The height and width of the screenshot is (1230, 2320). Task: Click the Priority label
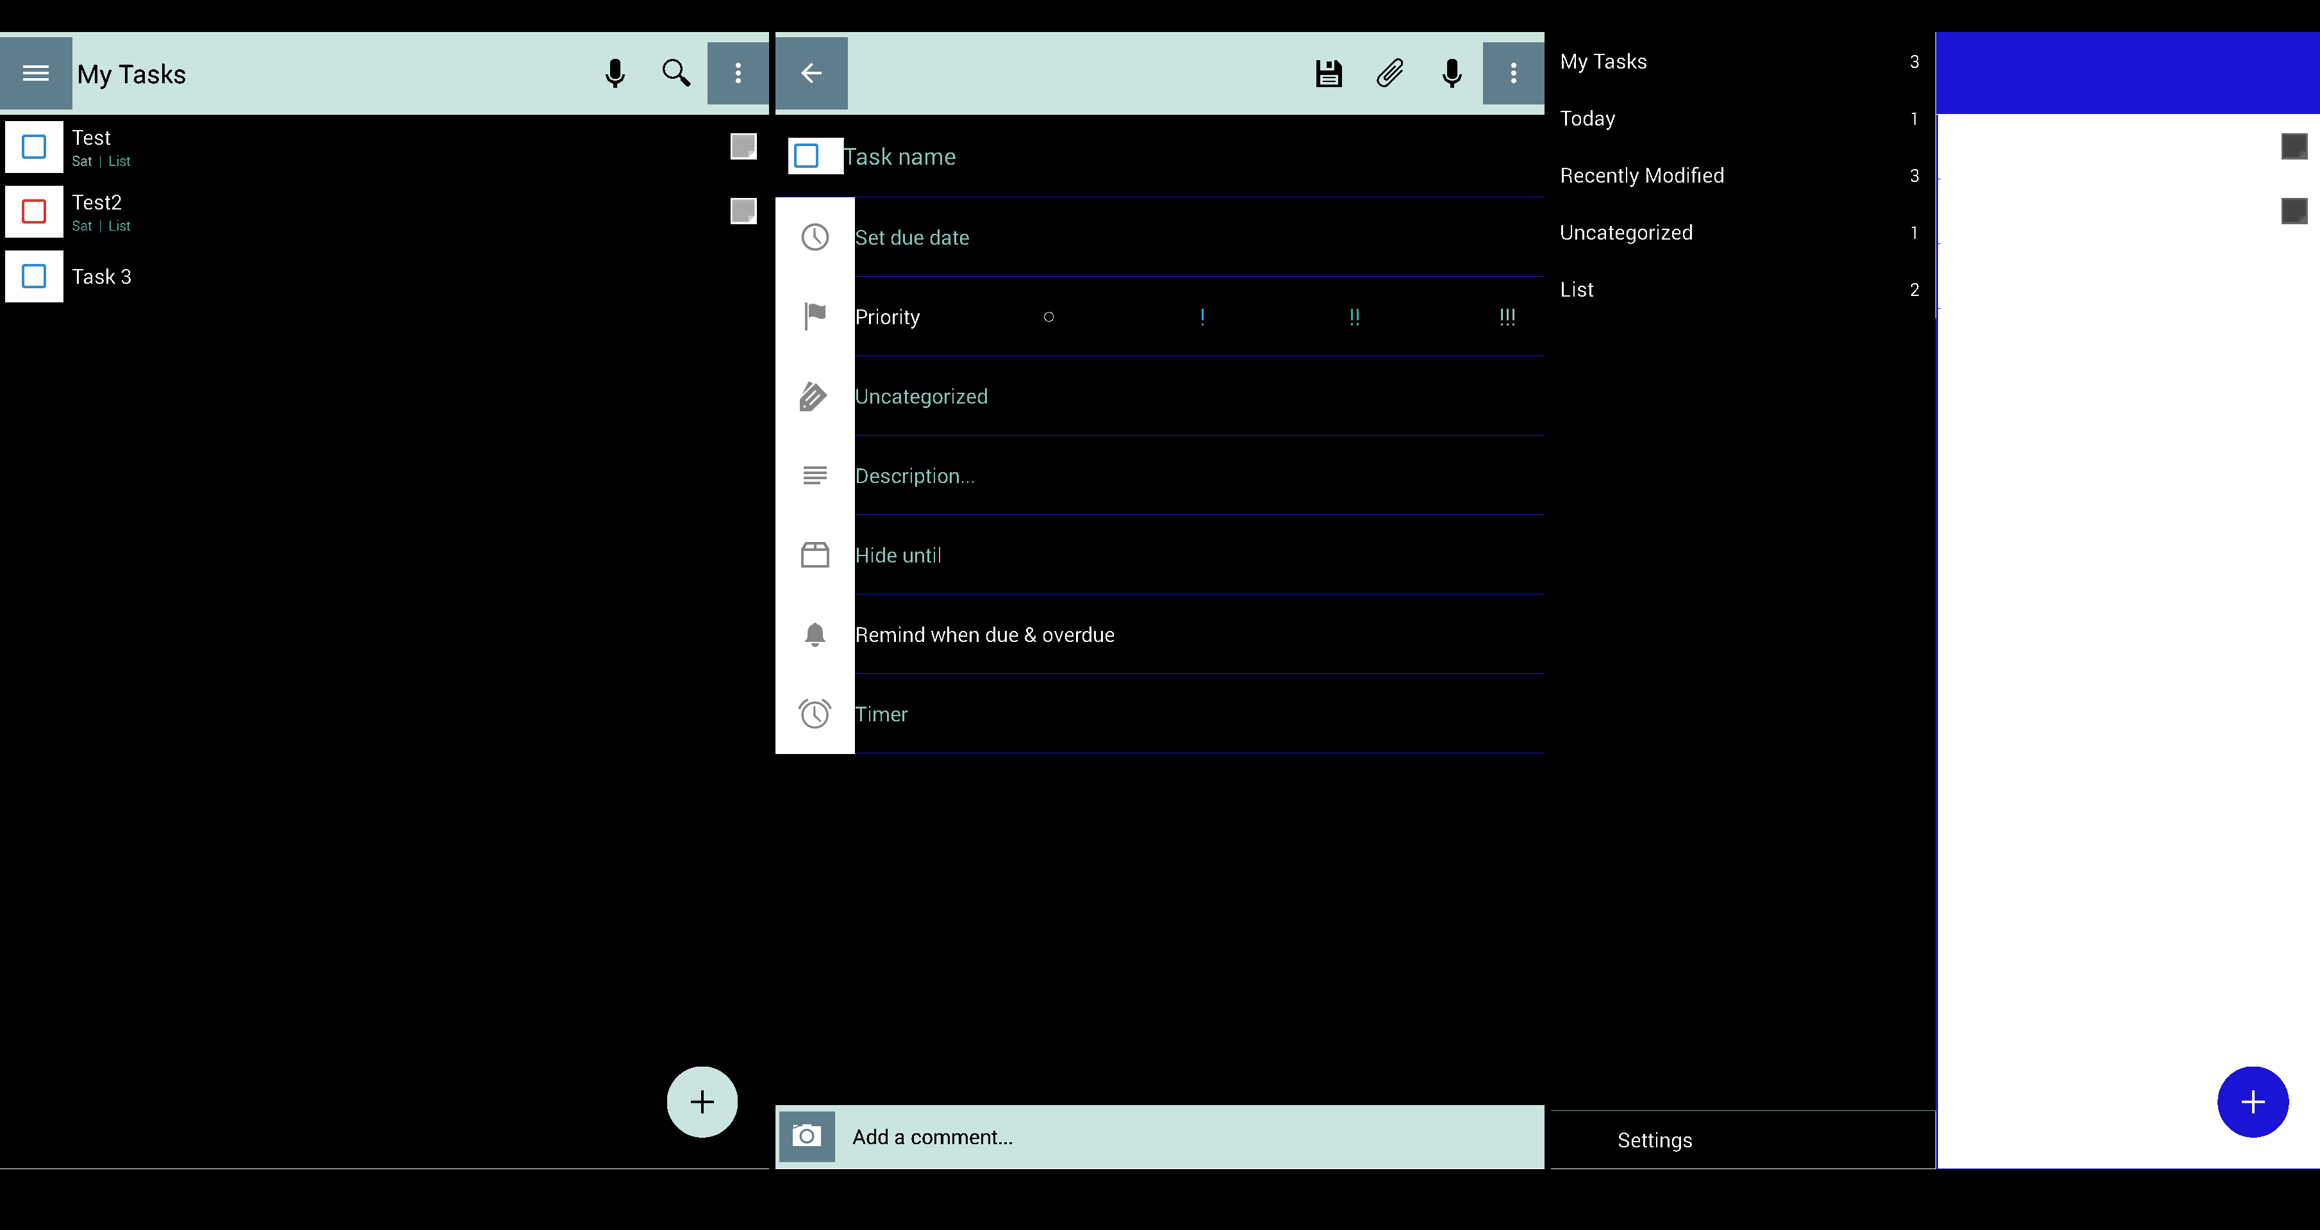coord(887,317)
